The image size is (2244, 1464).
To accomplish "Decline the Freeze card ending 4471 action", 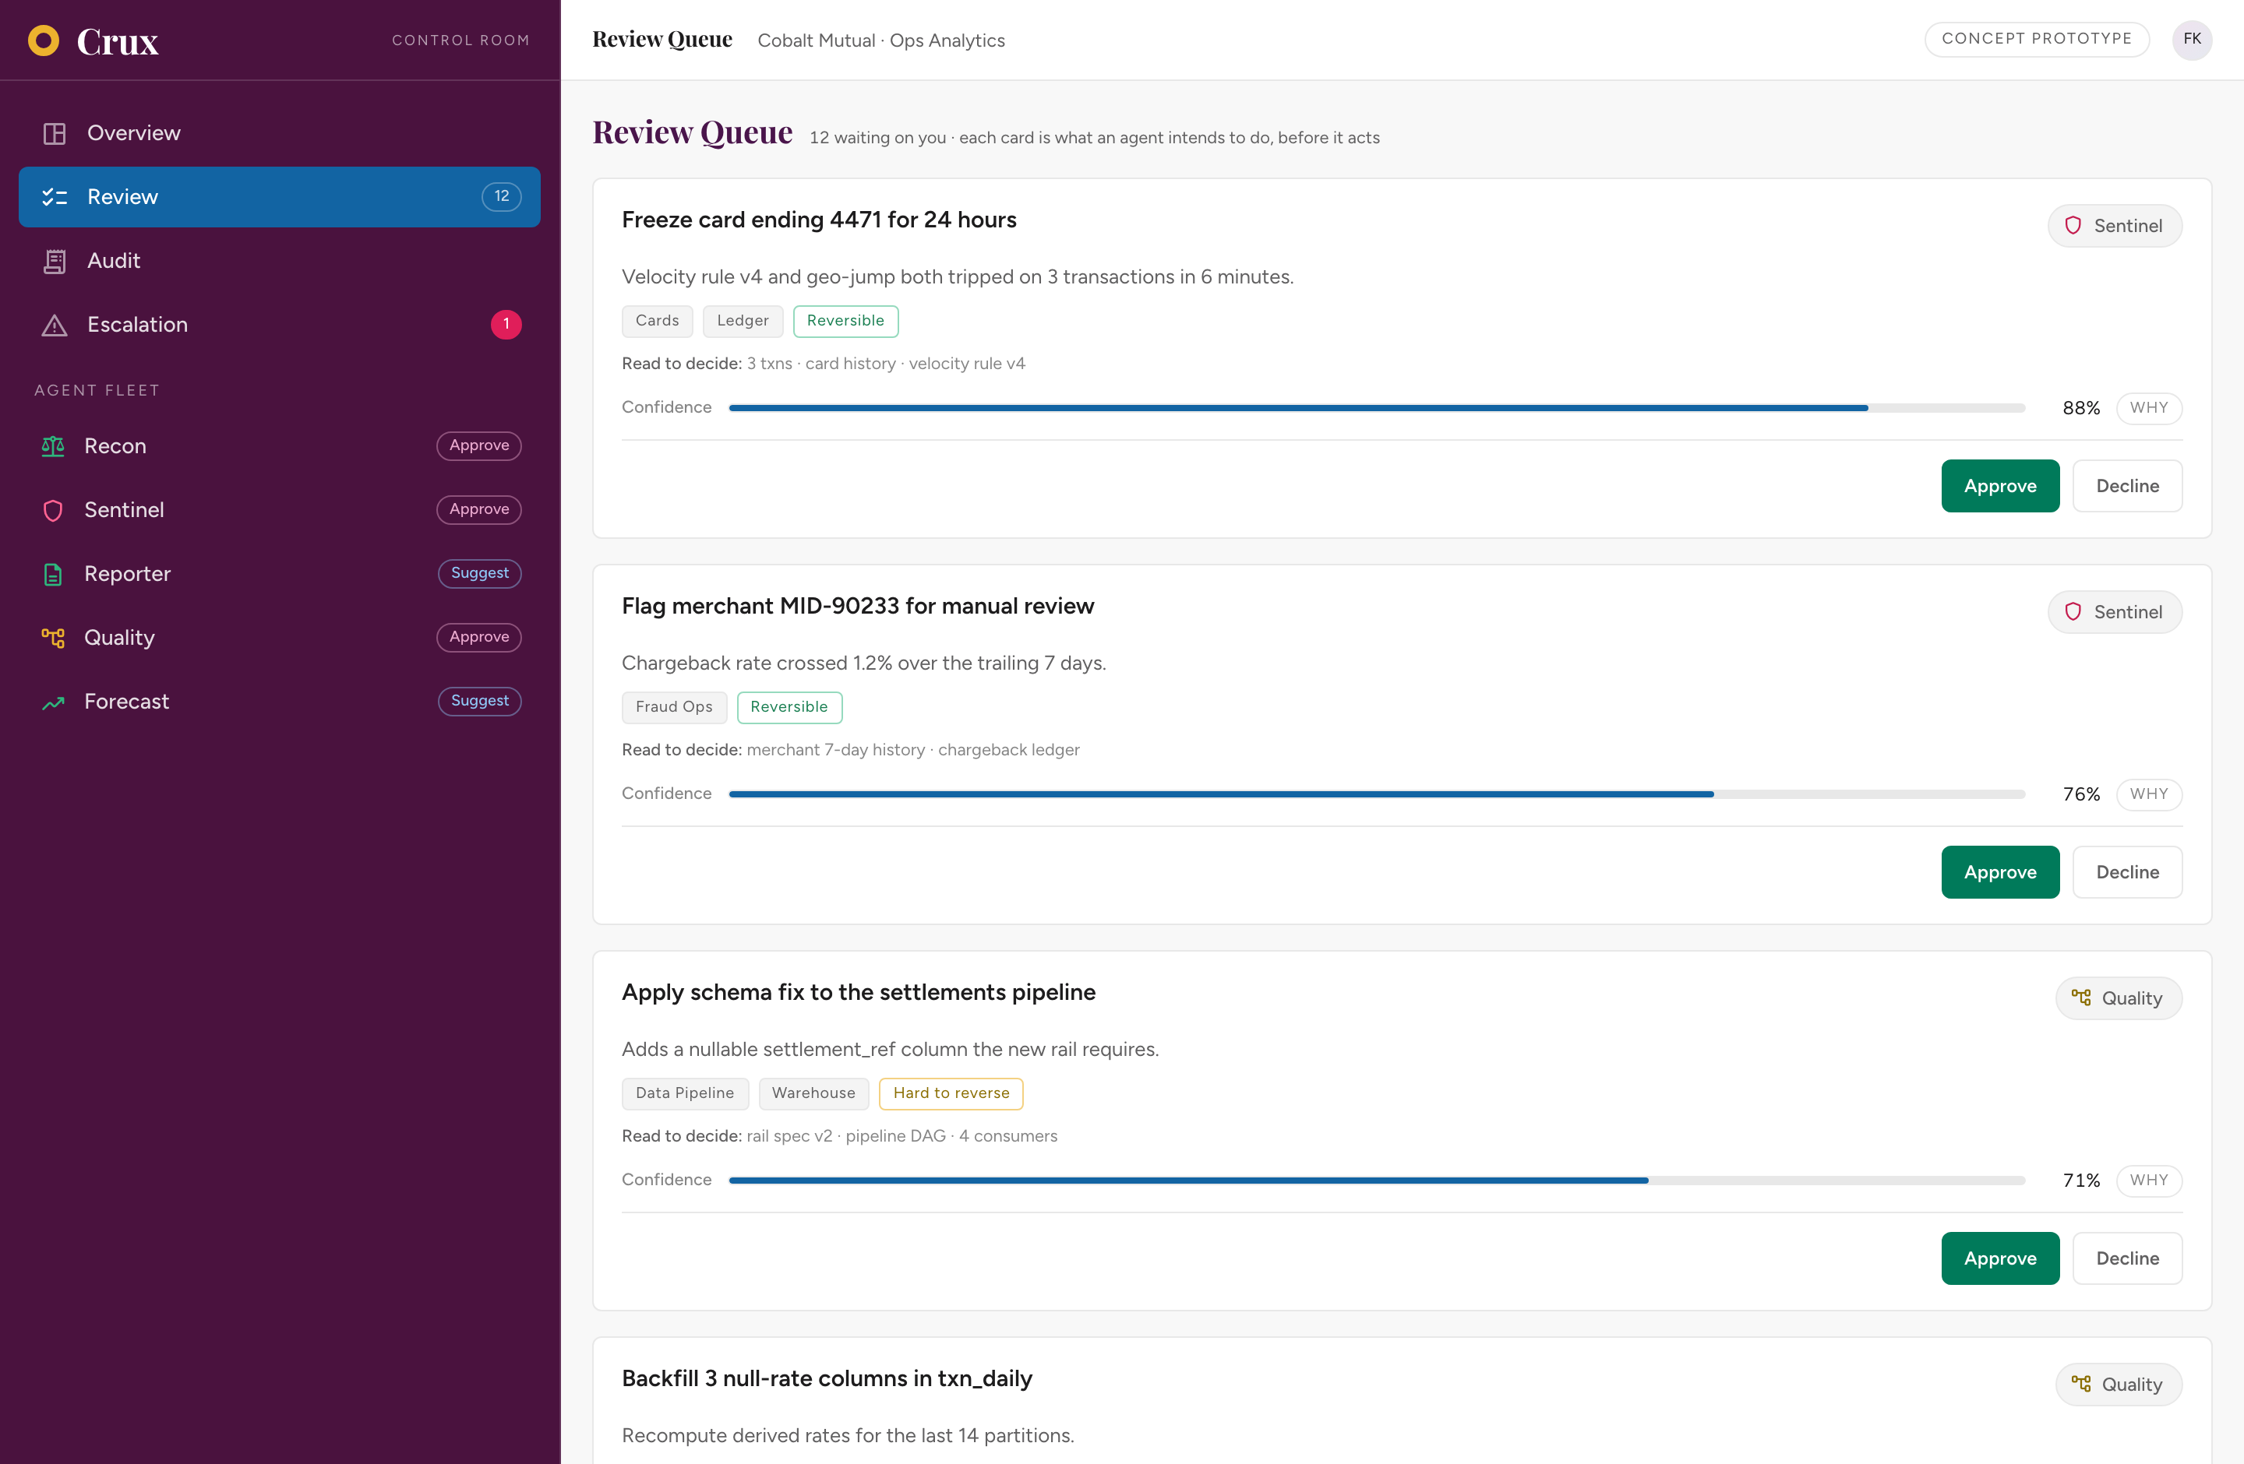I will pyautogui.click(x=2127, y=486).
